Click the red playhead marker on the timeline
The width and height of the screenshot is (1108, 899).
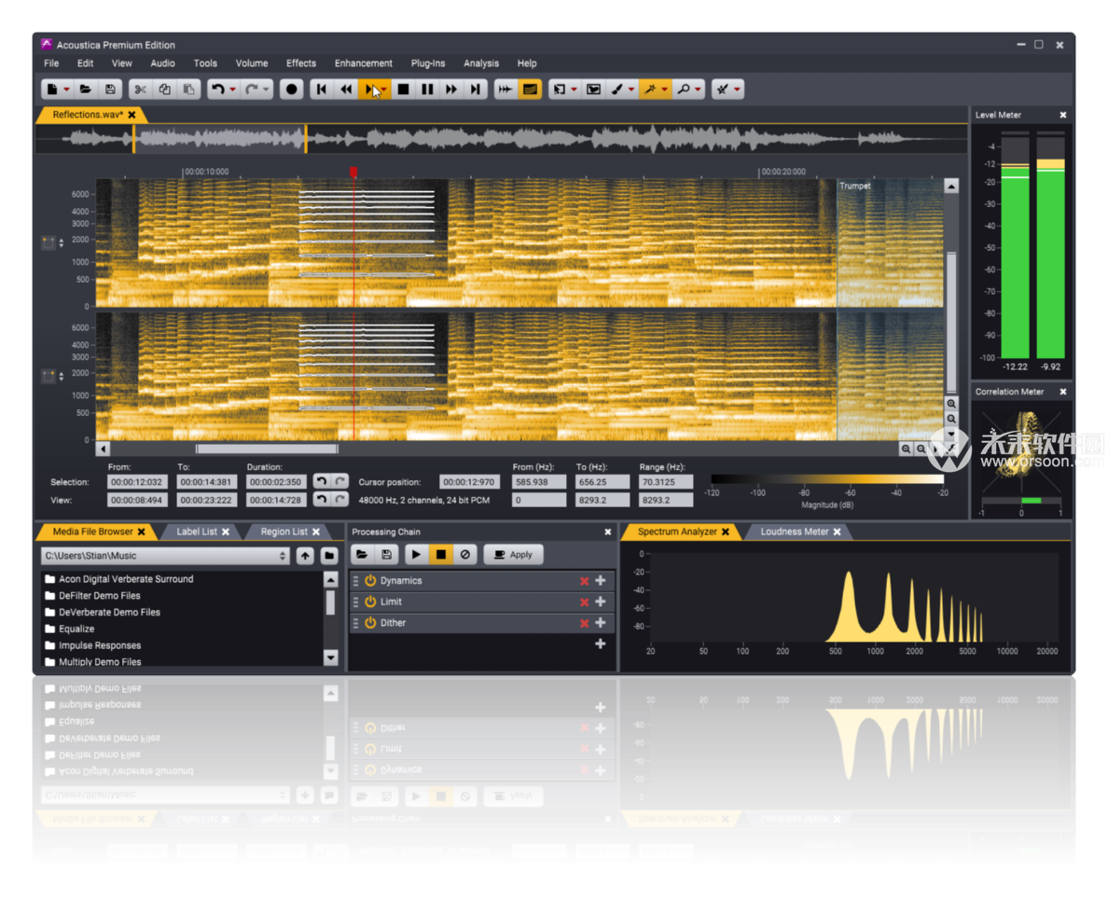353,172
